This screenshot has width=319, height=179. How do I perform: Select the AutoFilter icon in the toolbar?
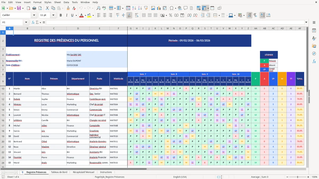coord(146,8)
